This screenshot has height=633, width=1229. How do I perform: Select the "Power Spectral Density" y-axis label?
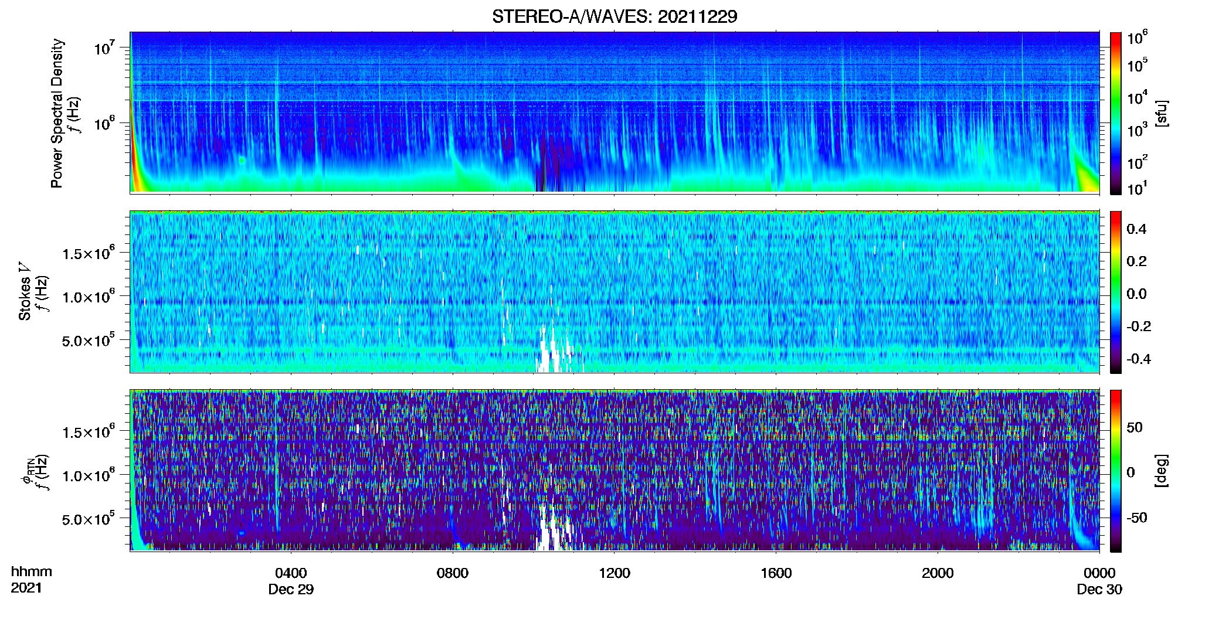pyautogui.click(x=57, y=113)
